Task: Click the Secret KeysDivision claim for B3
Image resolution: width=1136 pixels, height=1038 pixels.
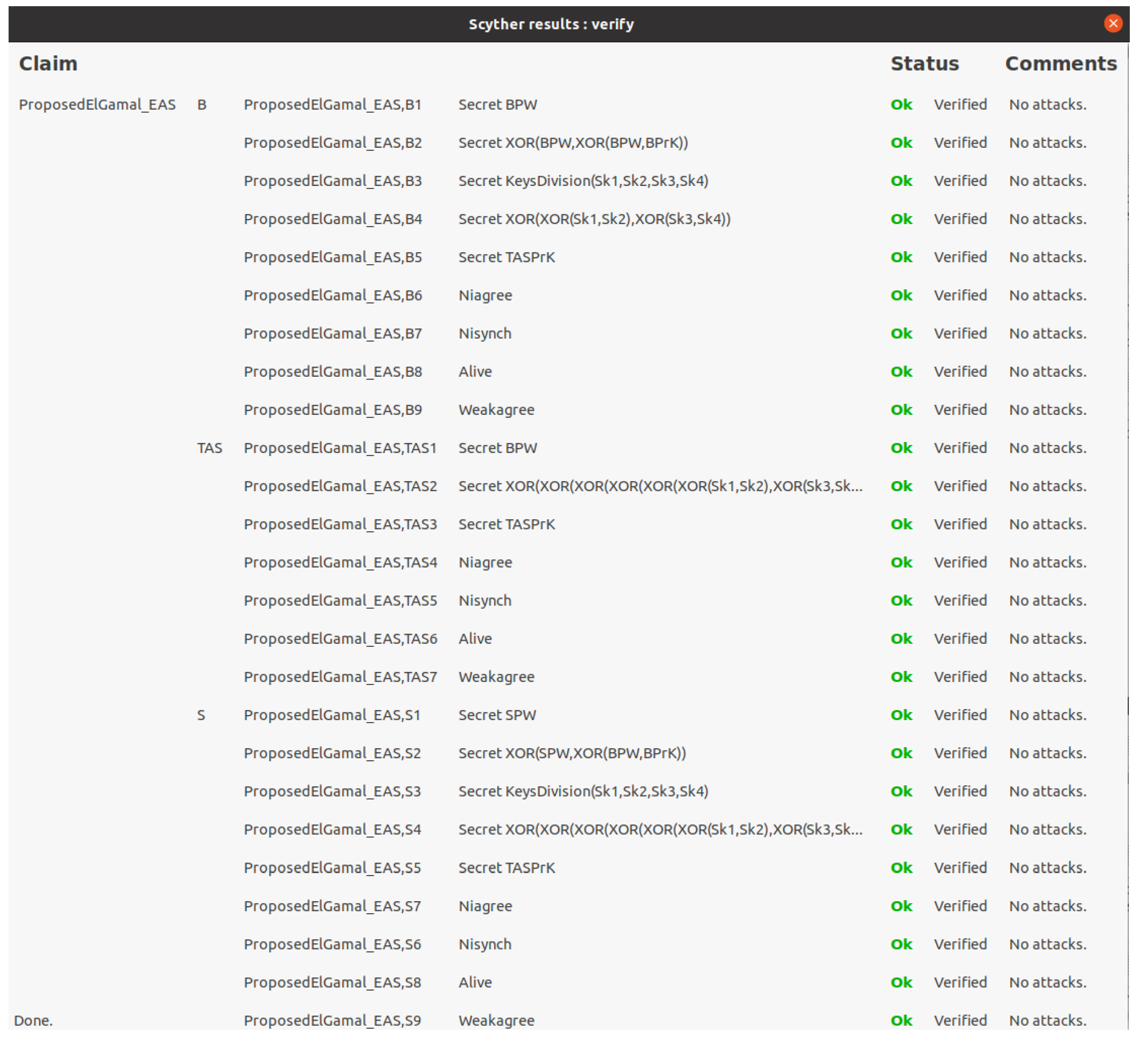Action: pos(583,181)
